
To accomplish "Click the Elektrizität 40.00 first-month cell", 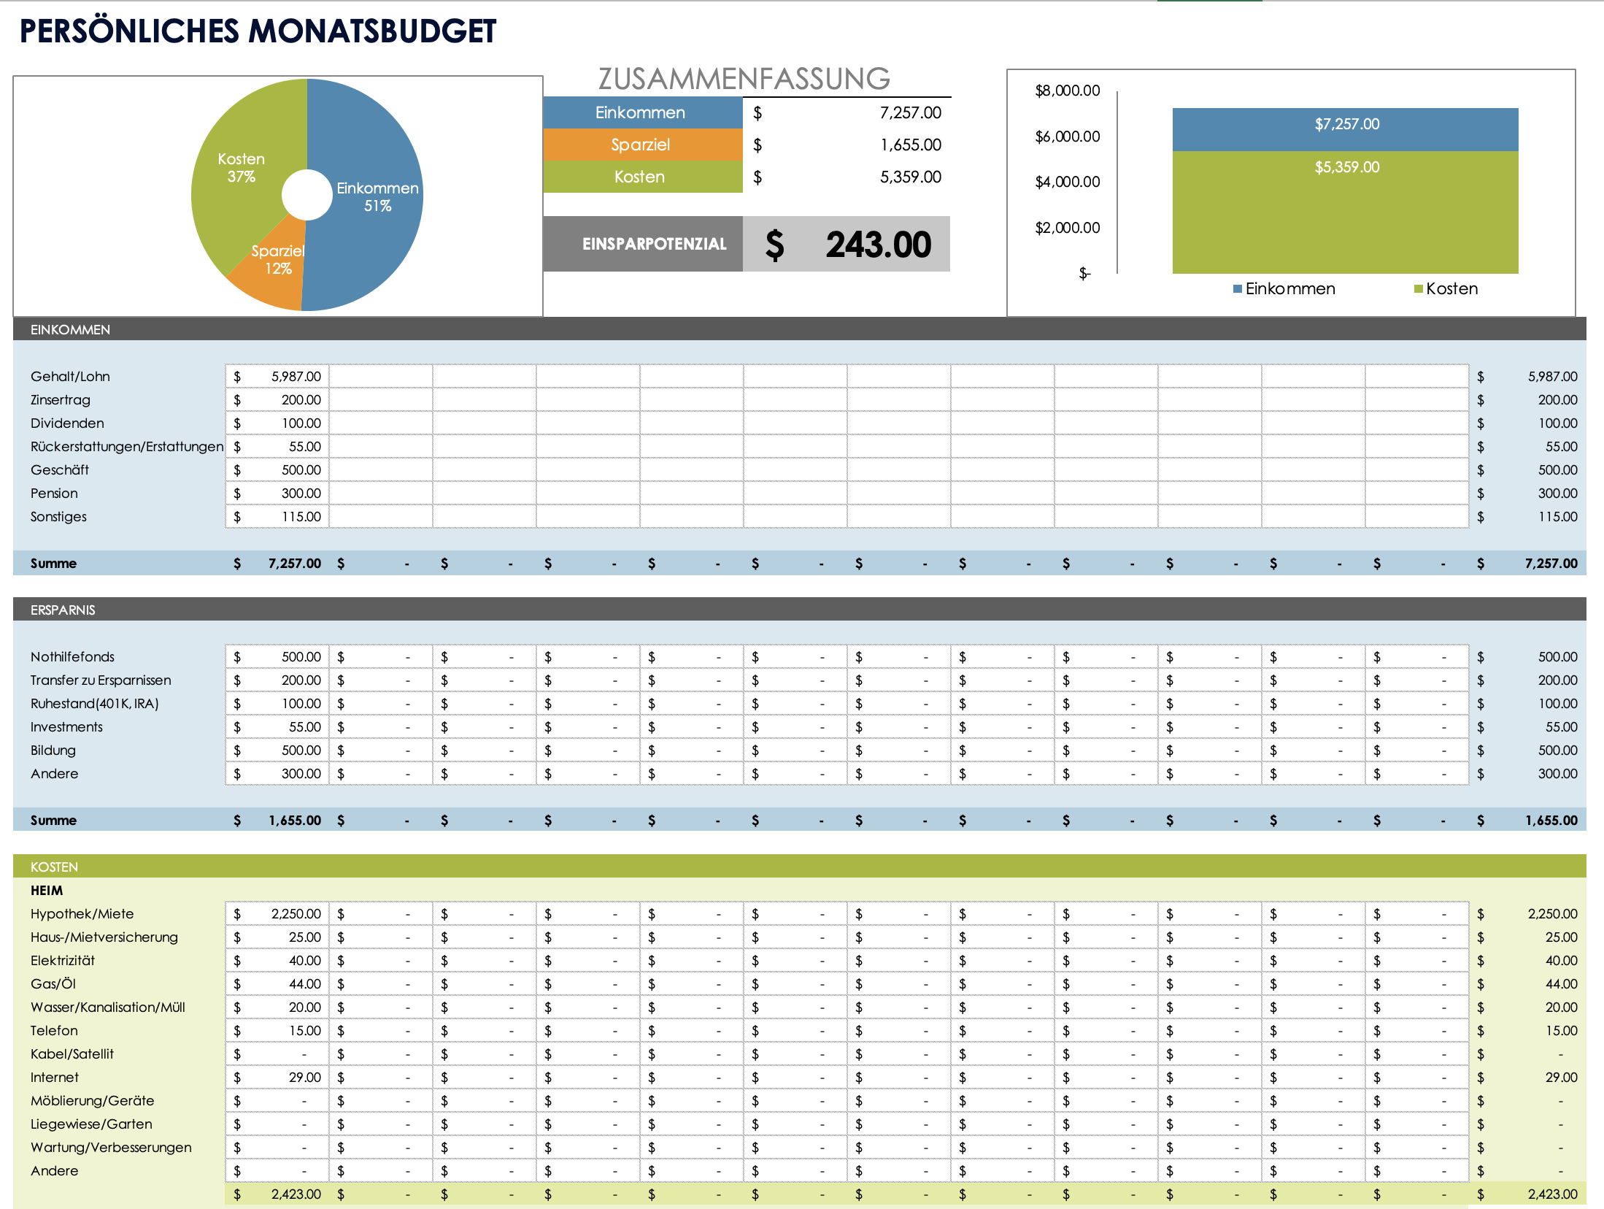I will [277, 960].
